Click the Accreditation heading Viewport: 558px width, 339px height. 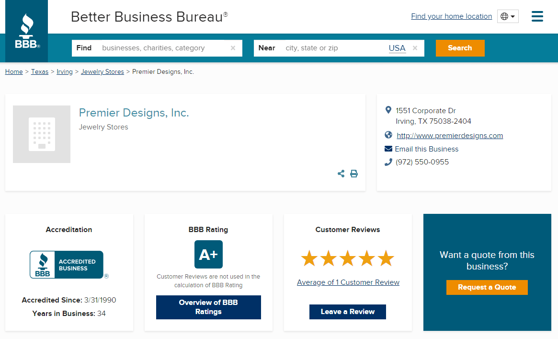click(68, 230)
